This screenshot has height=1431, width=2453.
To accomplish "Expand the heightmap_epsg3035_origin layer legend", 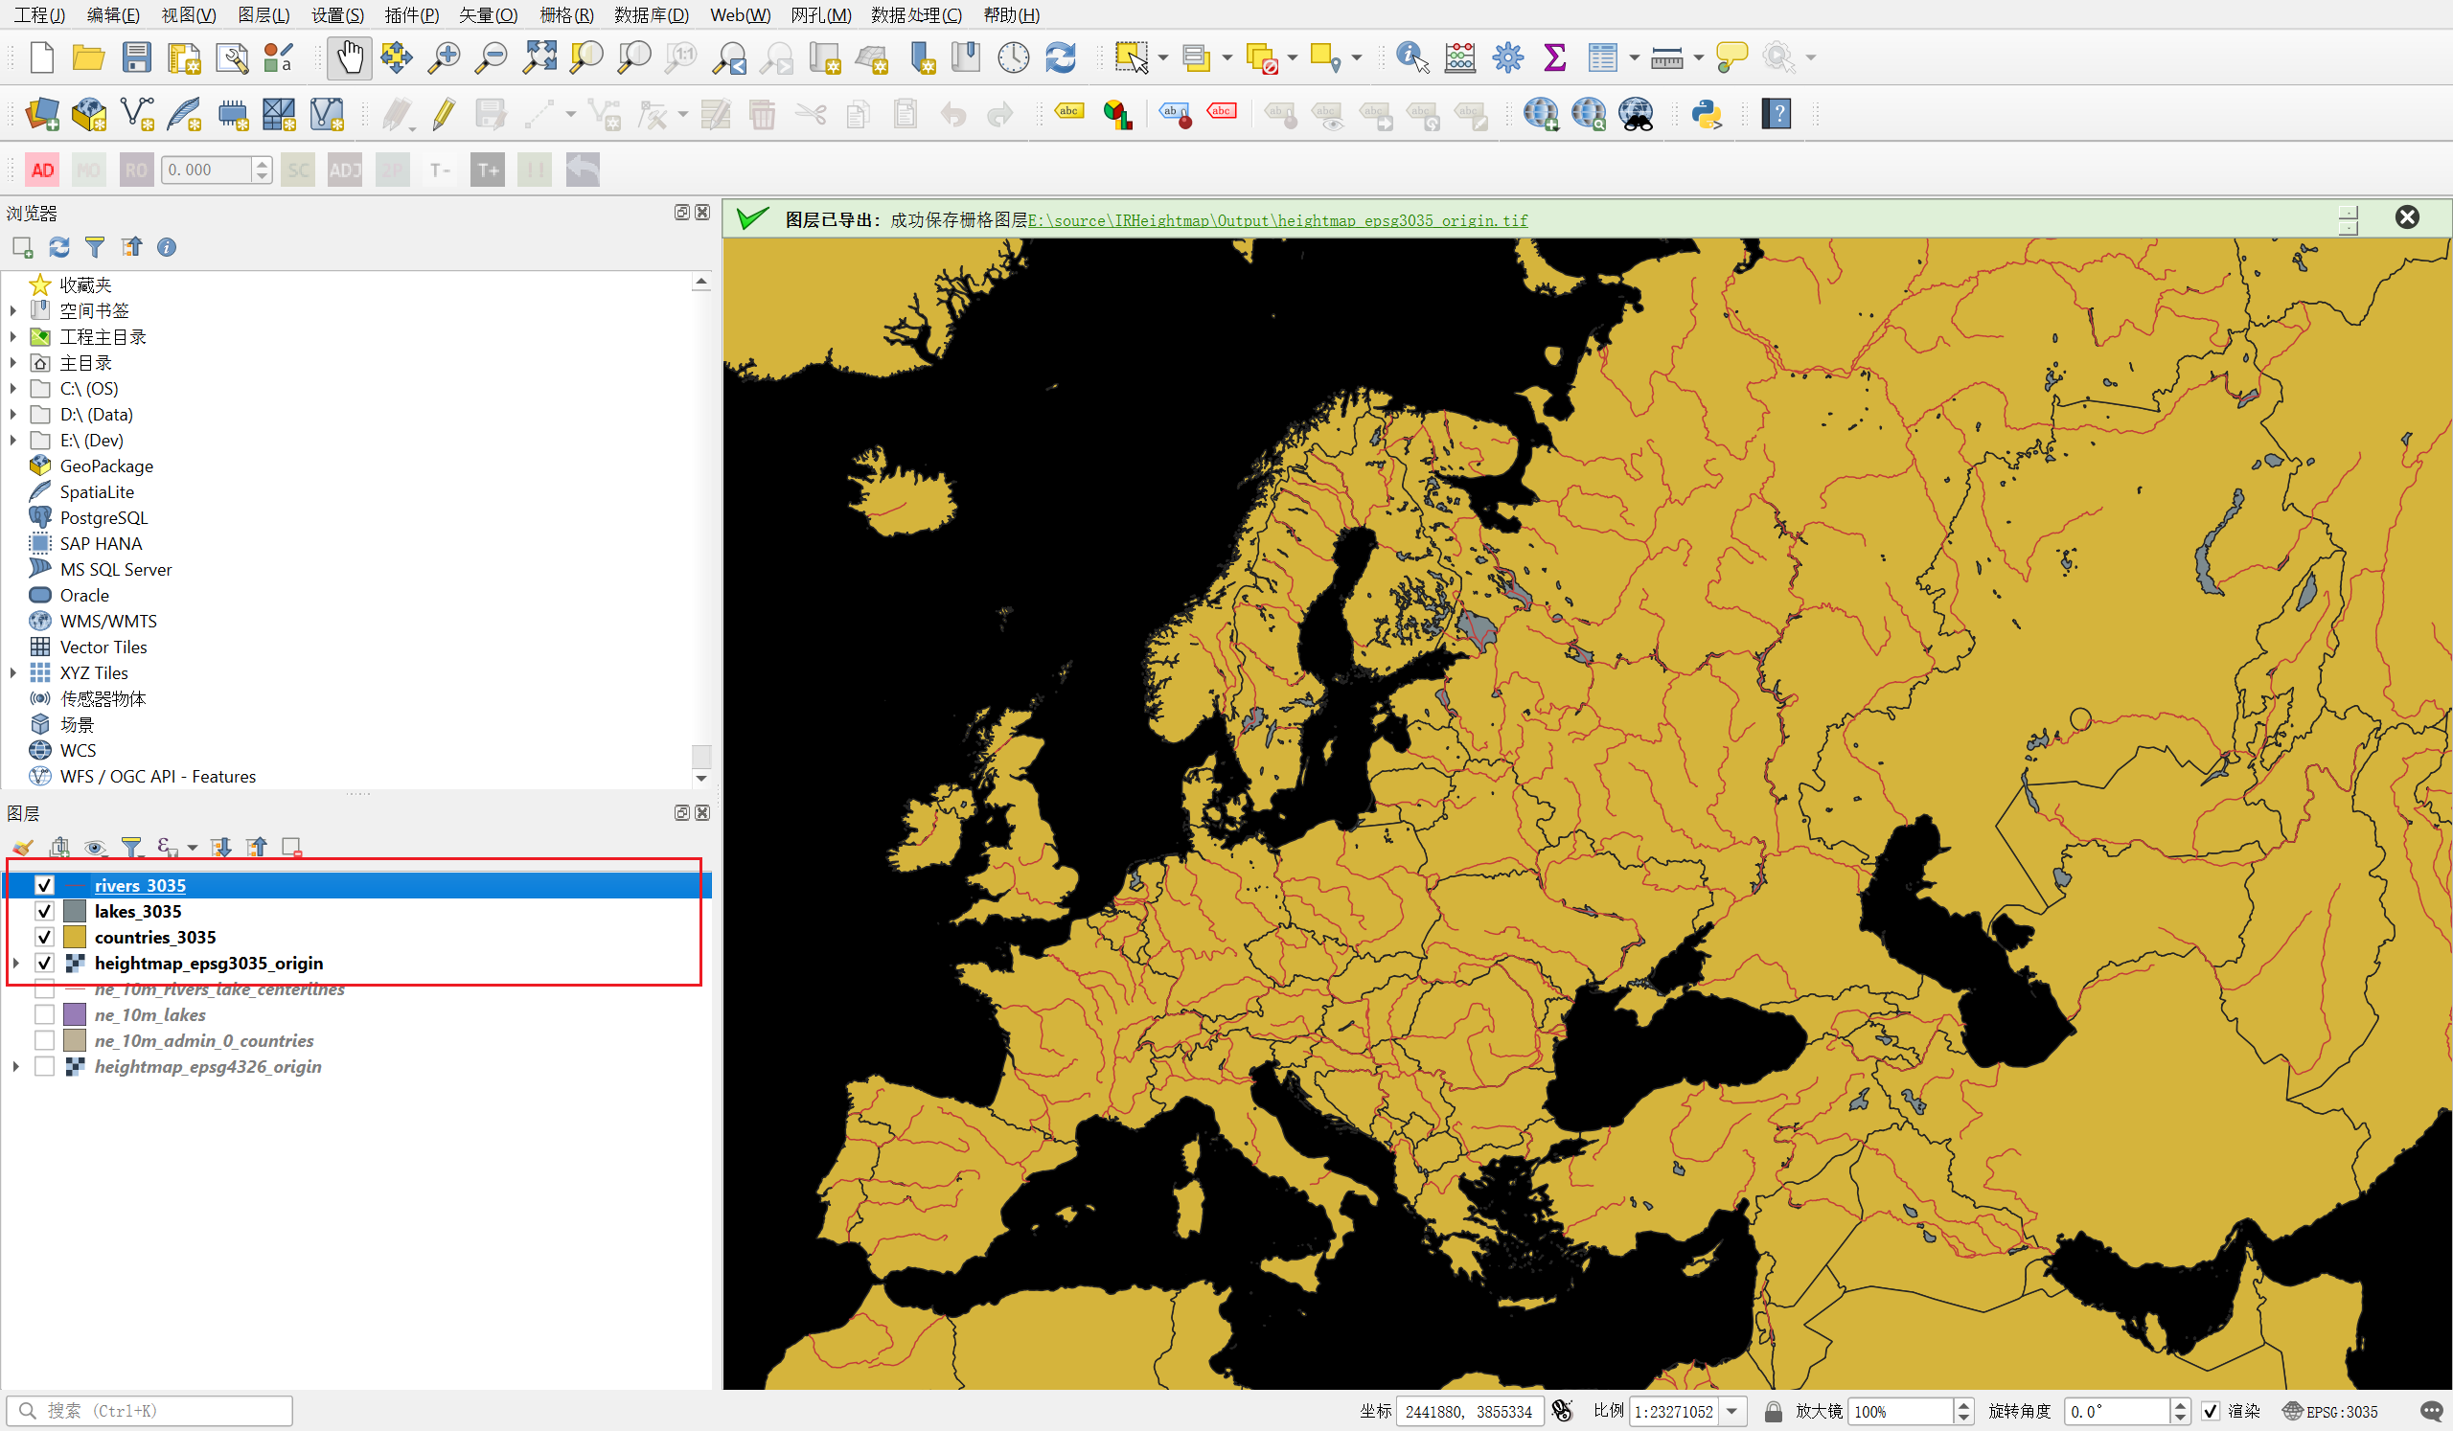I will (15, 963).
